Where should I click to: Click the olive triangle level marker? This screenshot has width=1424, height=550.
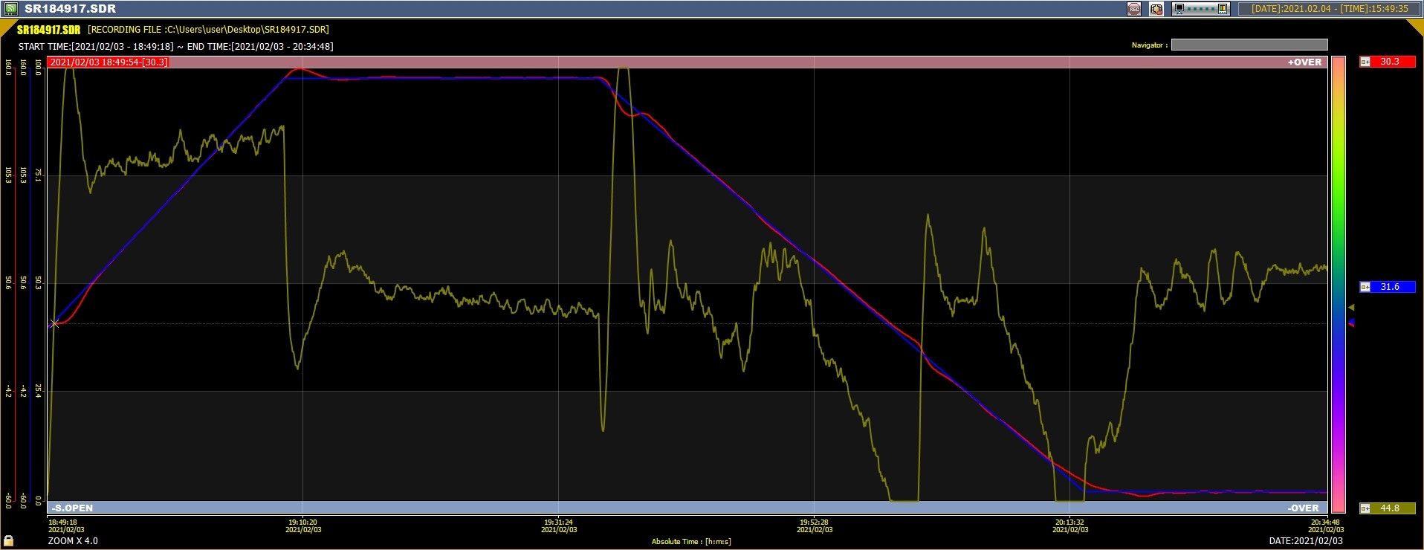(x=1352, y=307)
